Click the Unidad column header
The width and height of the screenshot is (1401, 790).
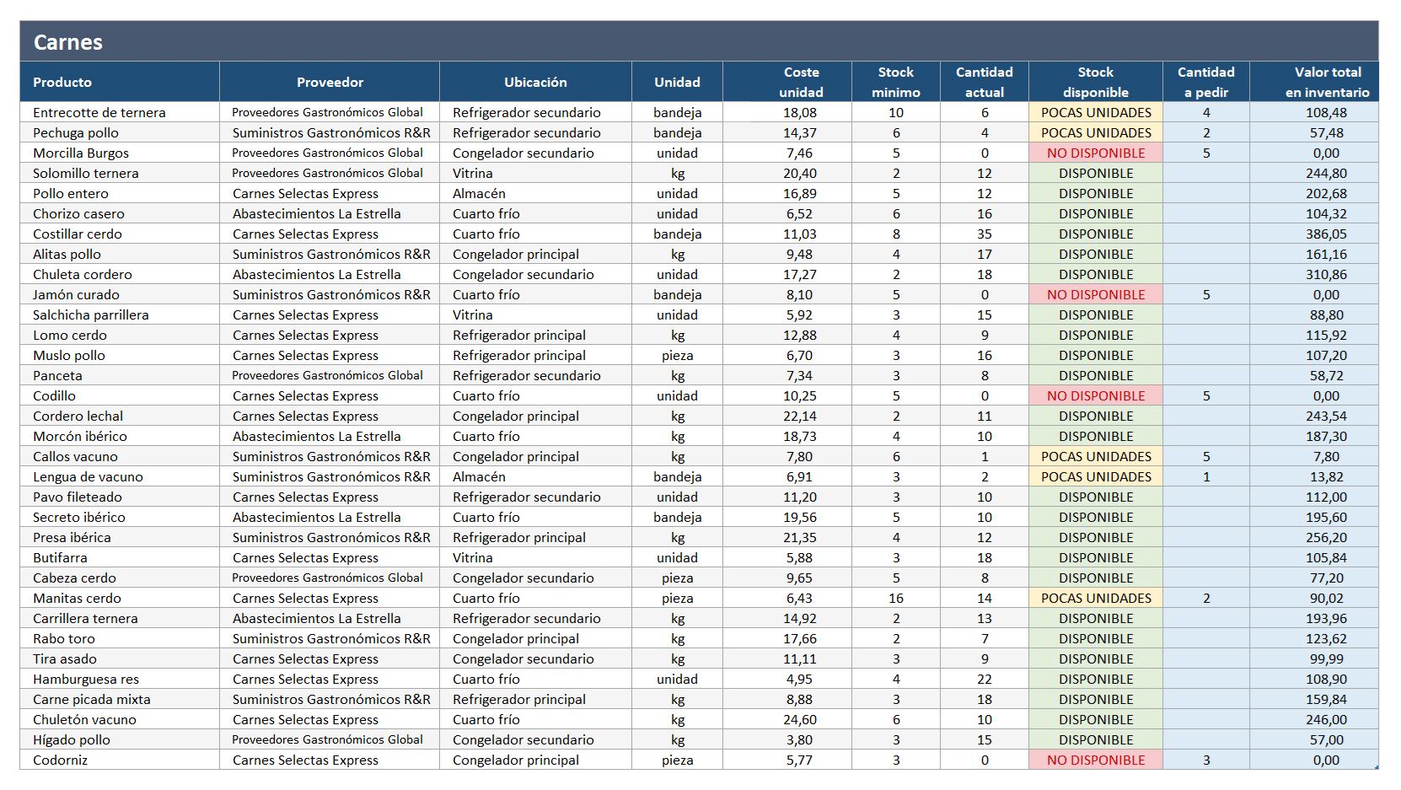(677, 82)
